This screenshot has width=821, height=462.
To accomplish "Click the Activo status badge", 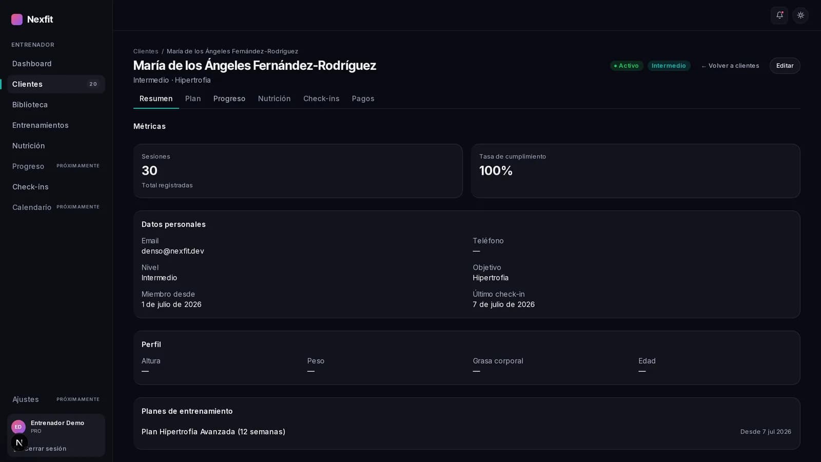I will [x=627, y=66].
